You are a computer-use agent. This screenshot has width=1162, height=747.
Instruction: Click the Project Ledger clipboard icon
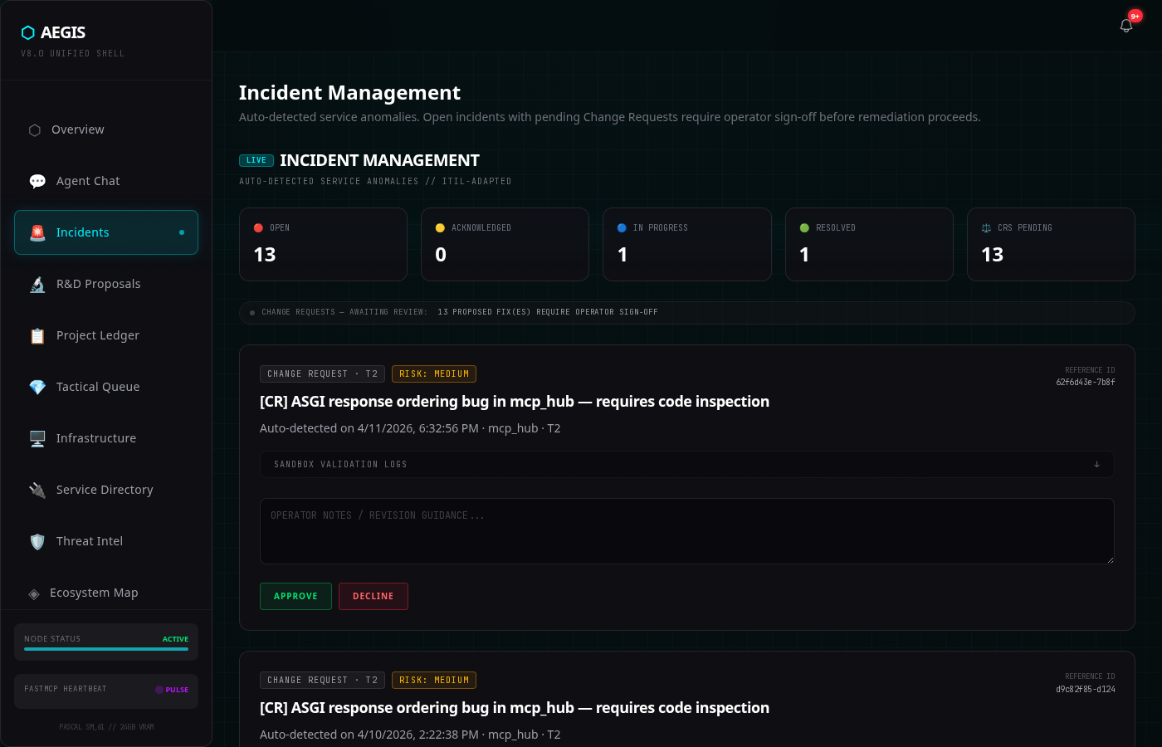(x=37, y=335)
